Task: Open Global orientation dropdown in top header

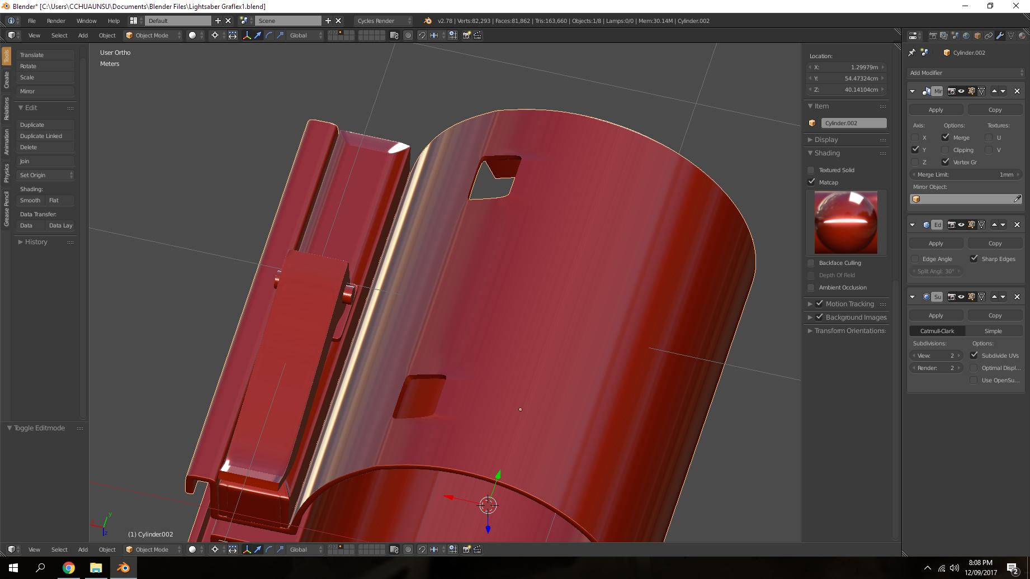Action: coord(306,35)
